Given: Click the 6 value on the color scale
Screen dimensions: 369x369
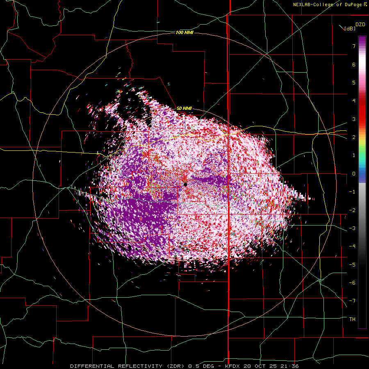Looking at the screenshot, I should click(354, 64).
